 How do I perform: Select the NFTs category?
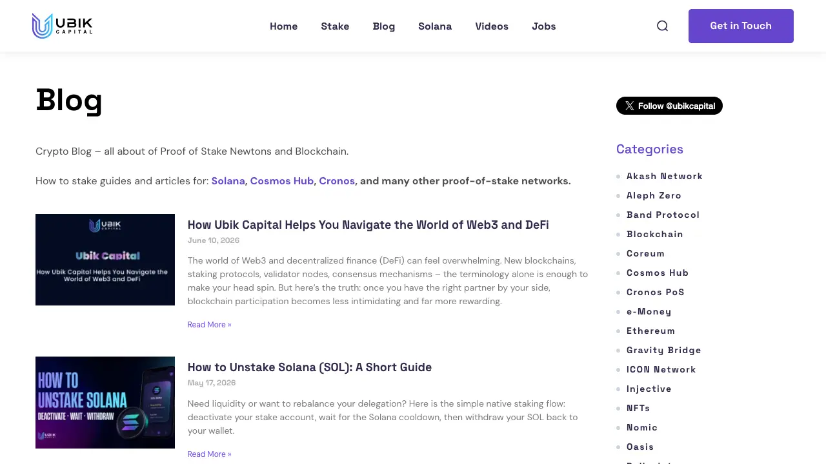[x=638, y=408]
